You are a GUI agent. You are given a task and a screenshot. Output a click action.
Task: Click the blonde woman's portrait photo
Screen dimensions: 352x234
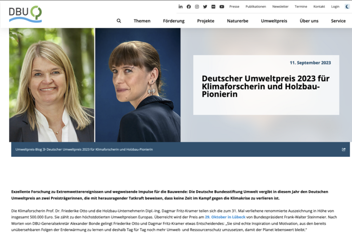point(52,85)
